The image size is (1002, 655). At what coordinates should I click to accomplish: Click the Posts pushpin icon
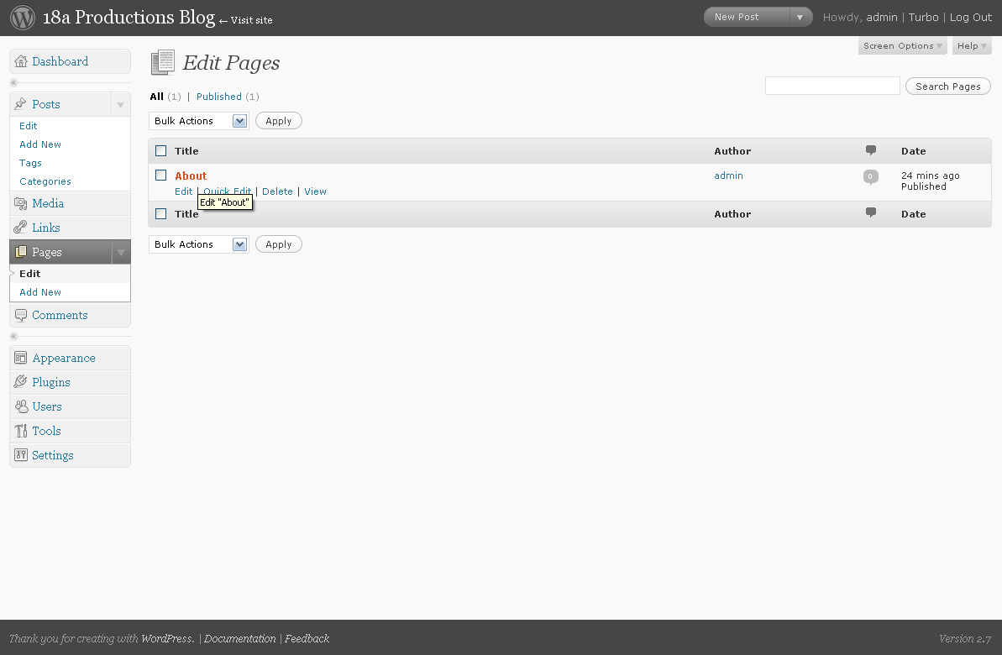[20, 104]
